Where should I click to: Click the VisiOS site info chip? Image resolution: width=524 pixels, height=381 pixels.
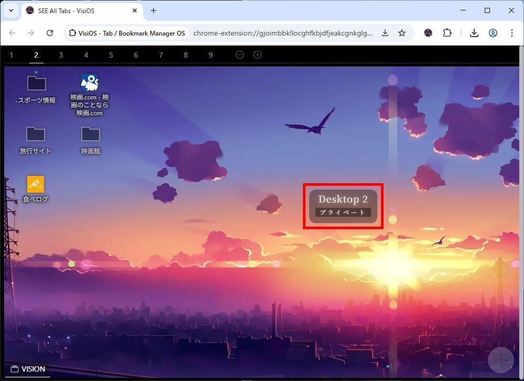127,33
